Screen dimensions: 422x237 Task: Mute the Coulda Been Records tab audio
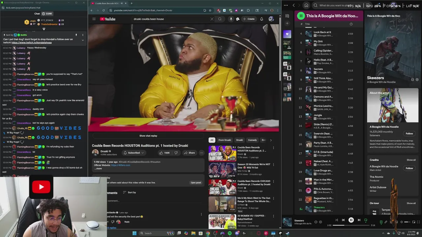click(x=122, y=3)
